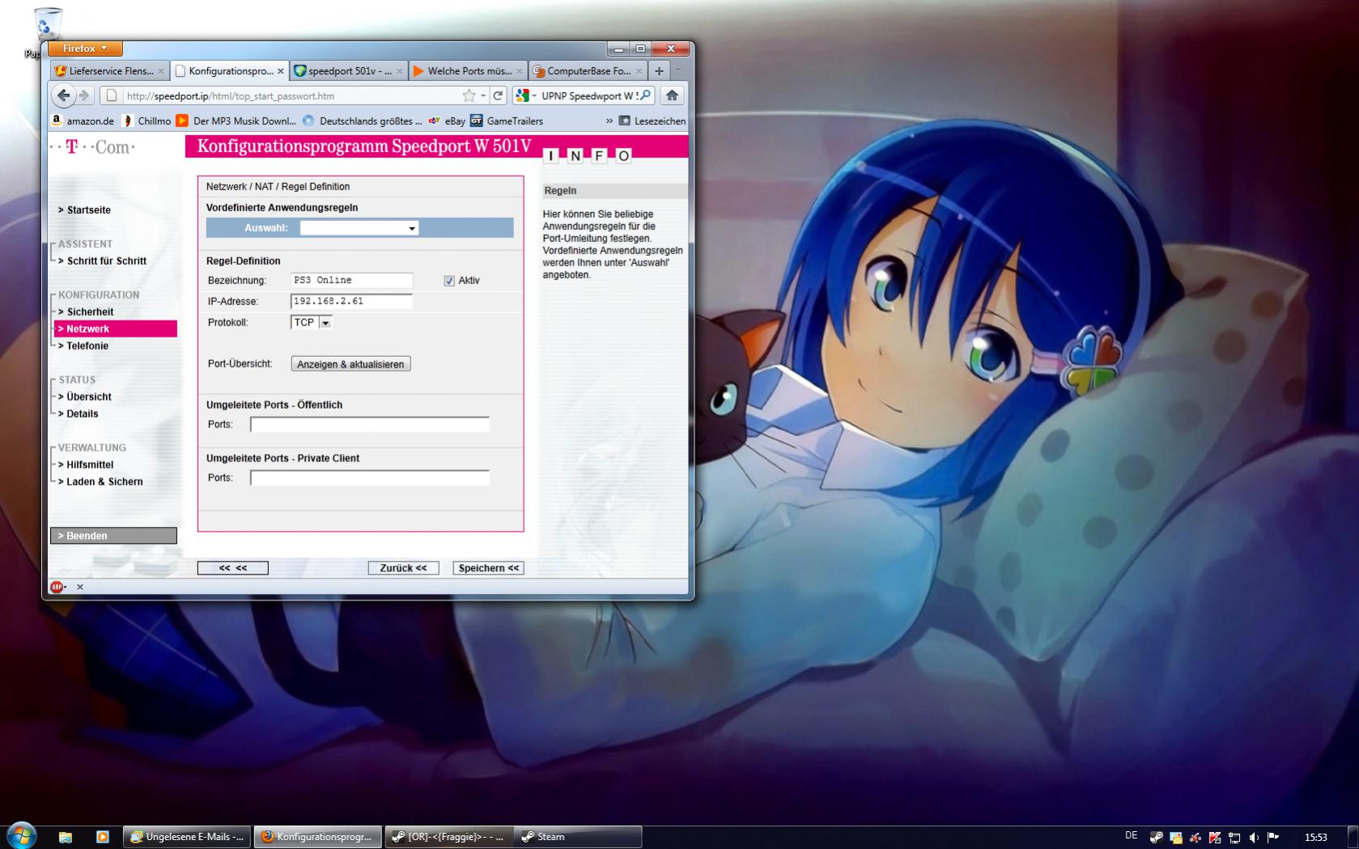Switch to the speedport 501v tab

[x=350, y=71]
